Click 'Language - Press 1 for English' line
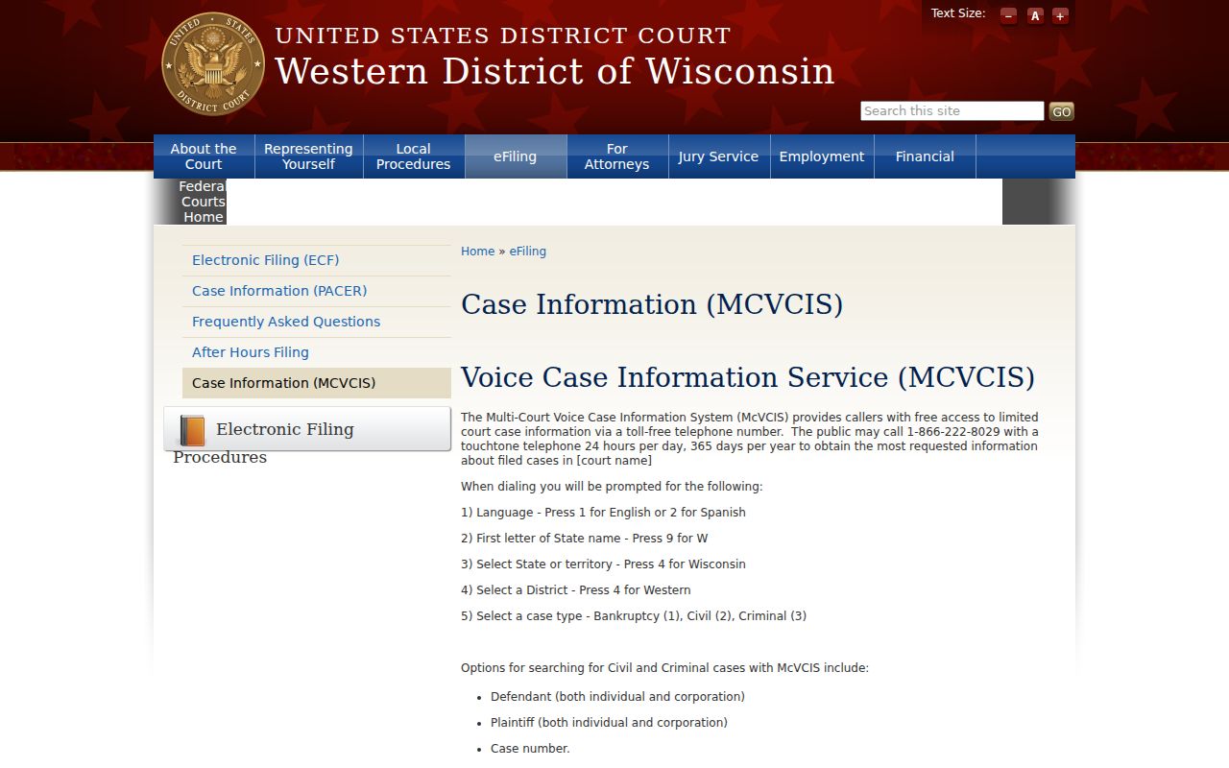The width and height of the screenshot is (1229, 768). pos(603,513)
